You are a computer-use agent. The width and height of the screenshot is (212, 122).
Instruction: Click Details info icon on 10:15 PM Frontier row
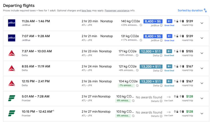coord(161,116)
